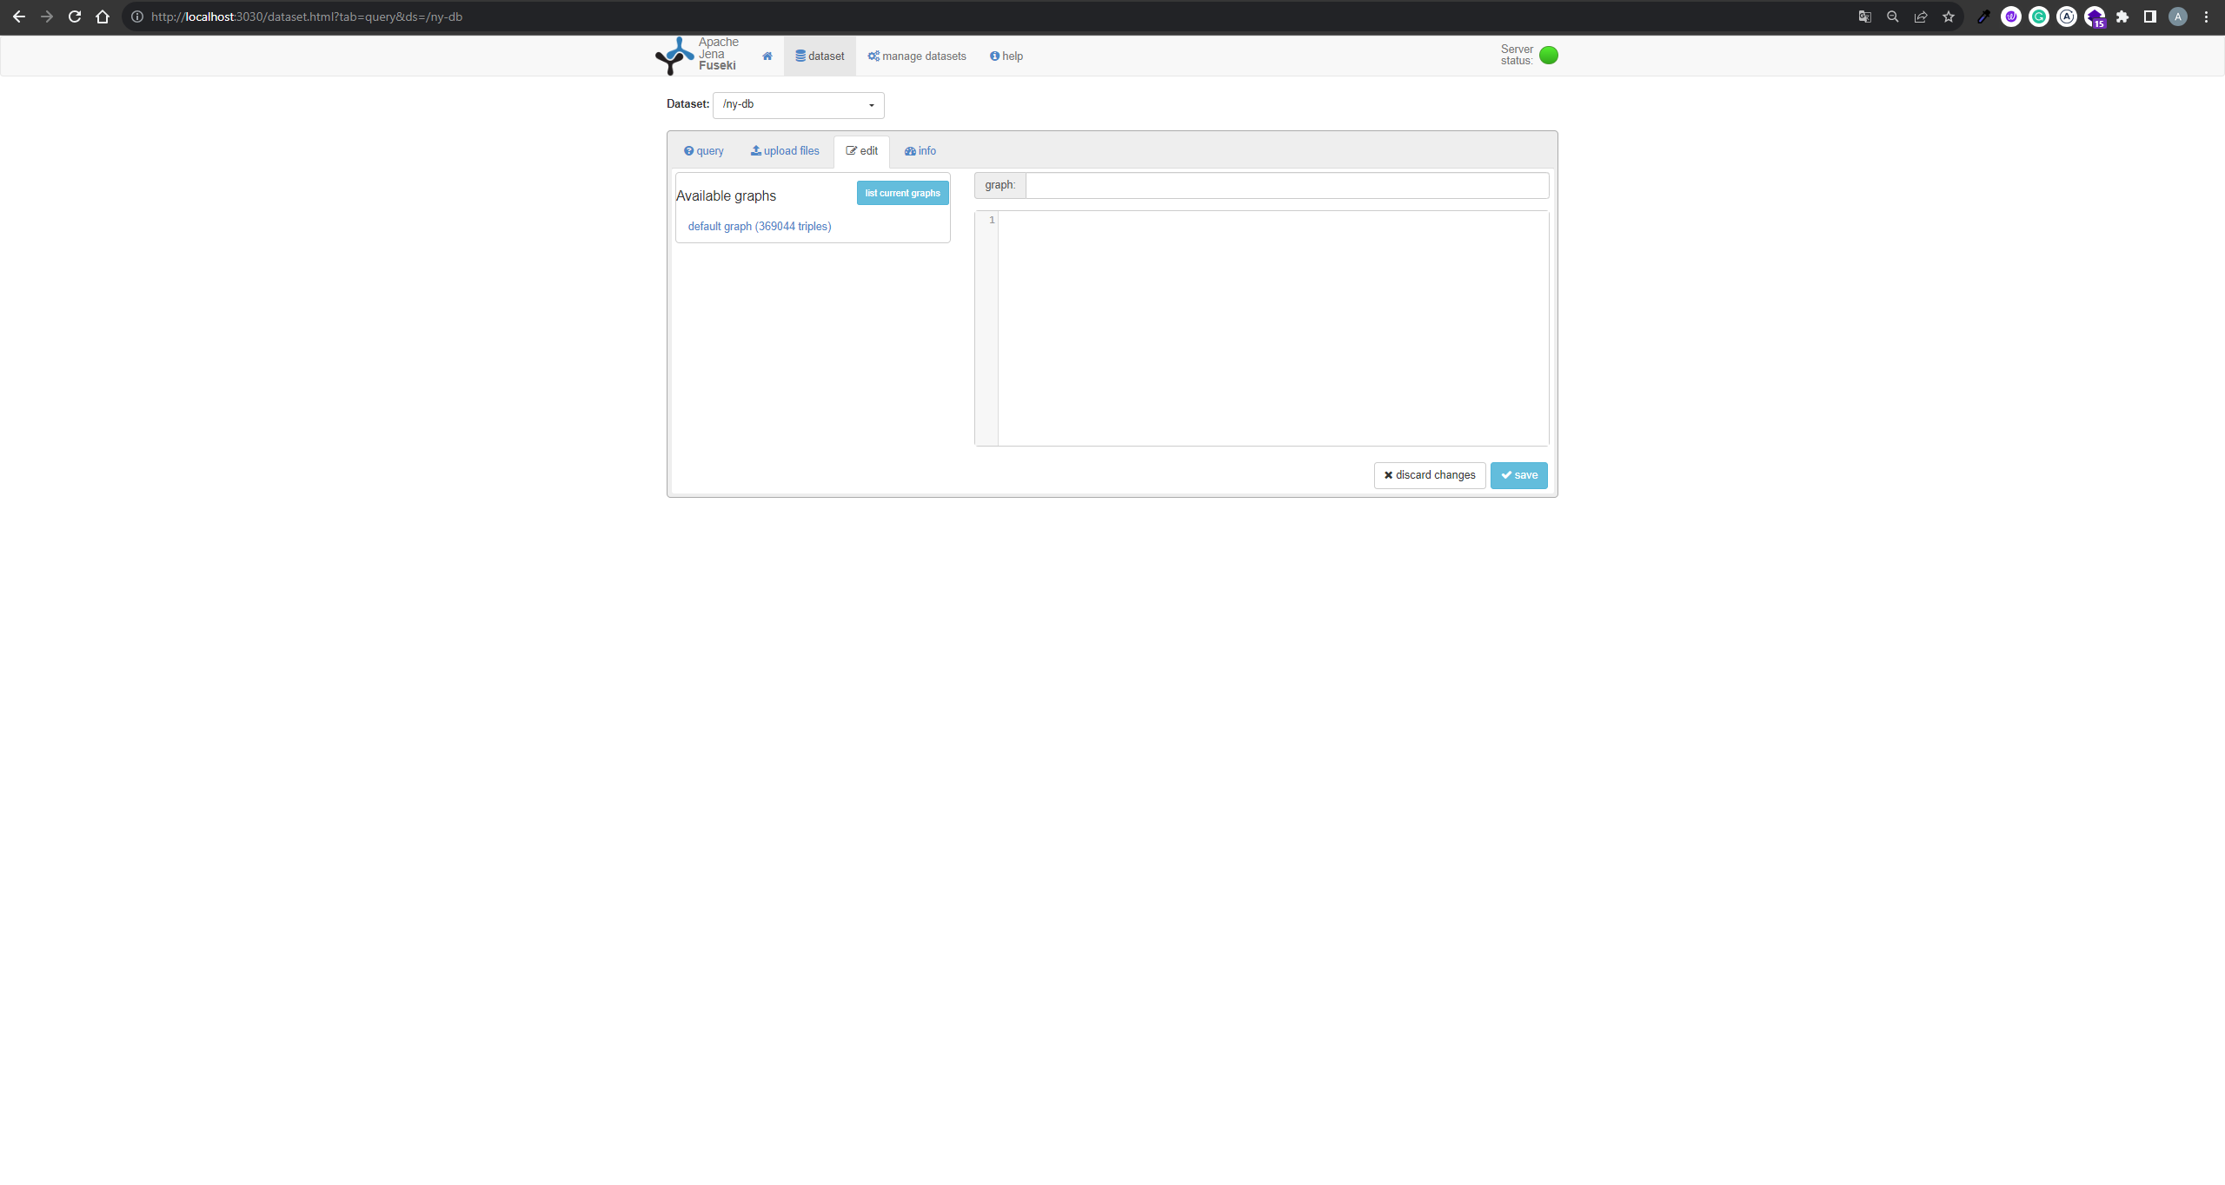Viewport: 2225px width, 1185px height.
Task: Click the Grammarly extension icon
Action: [2039, 17]
